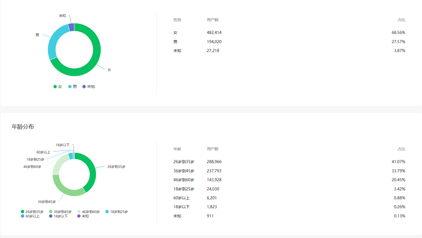The image size is (422, 238).
Task: Toggle the 18岁到25岁 legend entry
Action: (x=117, y=212)
